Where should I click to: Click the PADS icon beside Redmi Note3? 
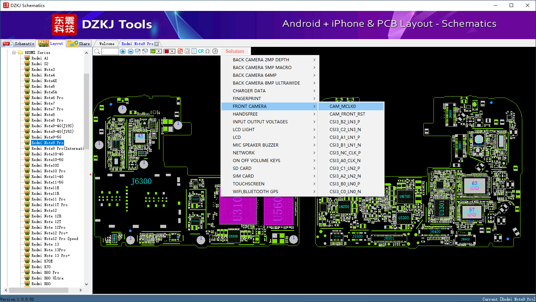(x=27, y=69)
